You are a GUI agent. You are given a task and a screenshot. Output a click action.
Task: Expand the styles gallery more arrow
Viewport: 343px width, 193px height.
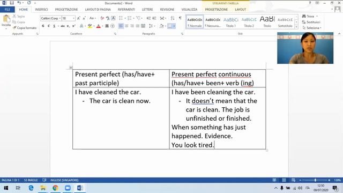(296, 27)
